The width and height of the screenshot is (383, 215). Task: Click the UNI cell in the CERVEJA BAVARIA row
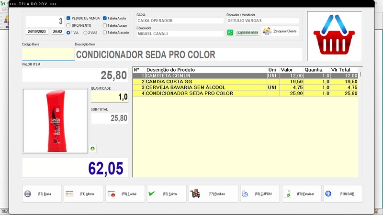272,87
